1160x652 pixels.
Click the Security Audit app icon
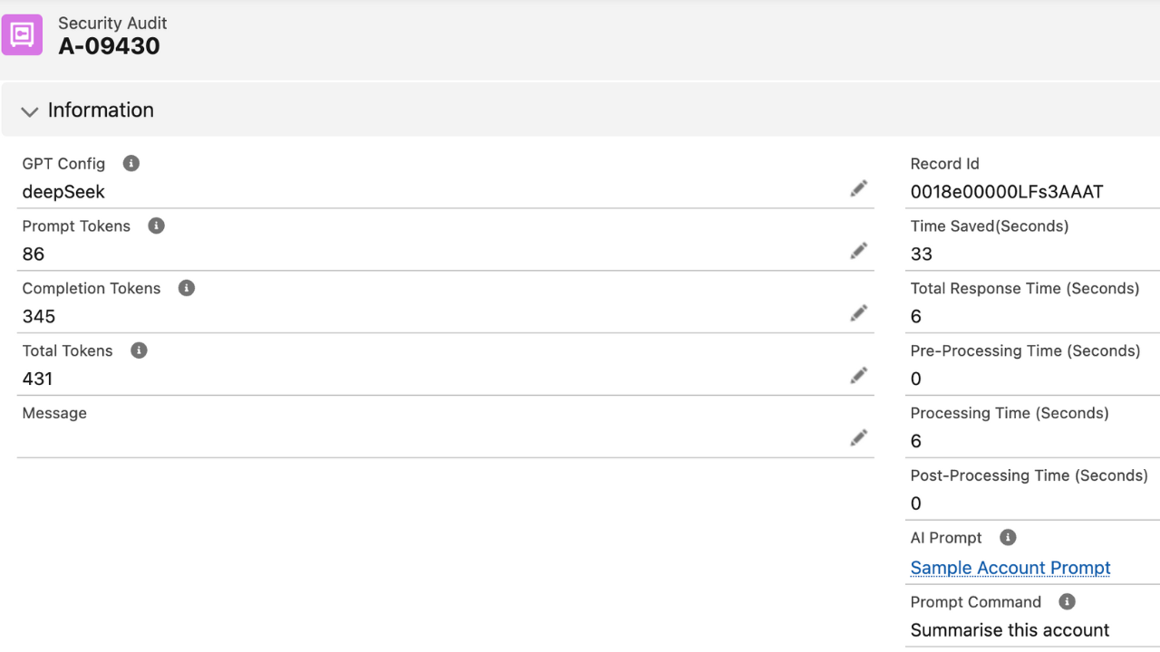22,34
